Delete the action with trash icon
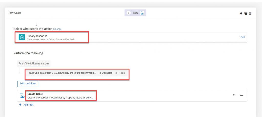Image resolution: width=262 pixels, height=117 pixels. 250,13
